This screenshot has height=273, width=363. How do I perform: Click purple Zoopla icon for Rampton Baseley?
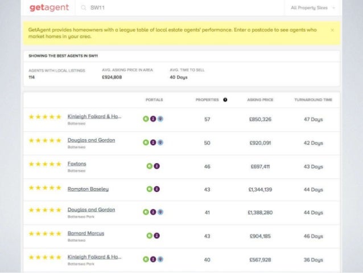click(x=156, y=189)
